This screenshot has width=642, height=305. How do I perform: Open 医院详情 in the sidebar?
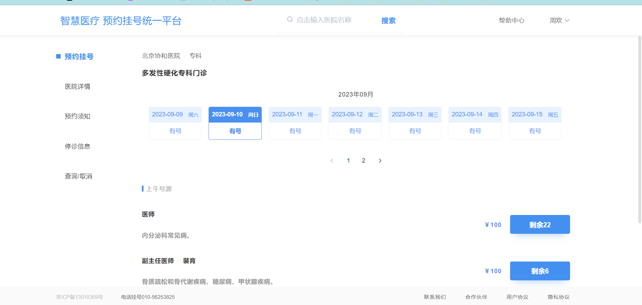point(78,87)
